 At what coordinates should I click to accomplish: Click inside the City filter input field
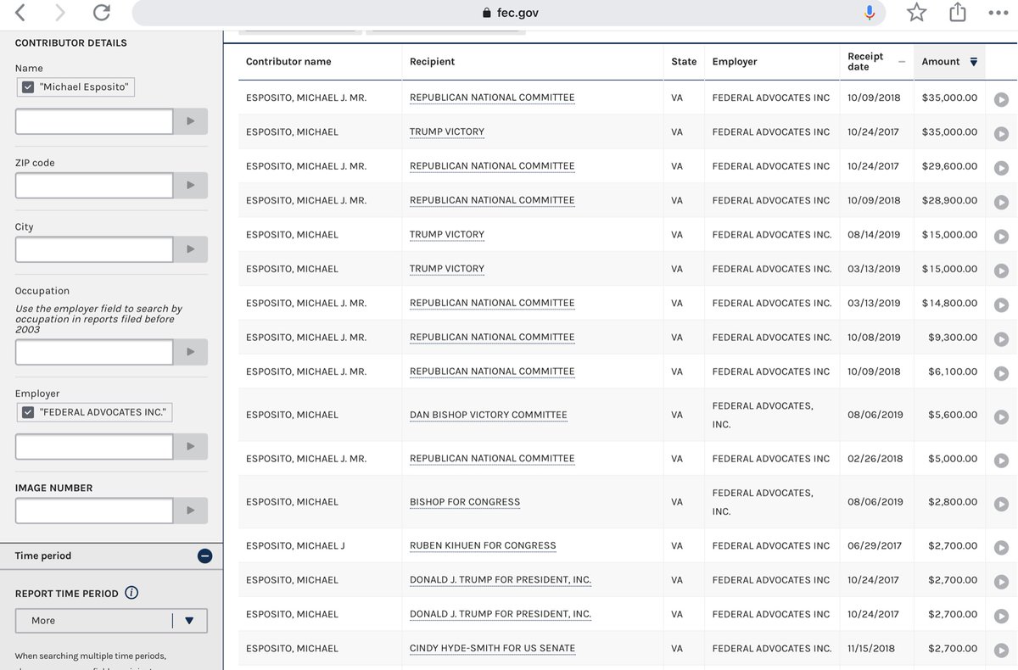93,249
